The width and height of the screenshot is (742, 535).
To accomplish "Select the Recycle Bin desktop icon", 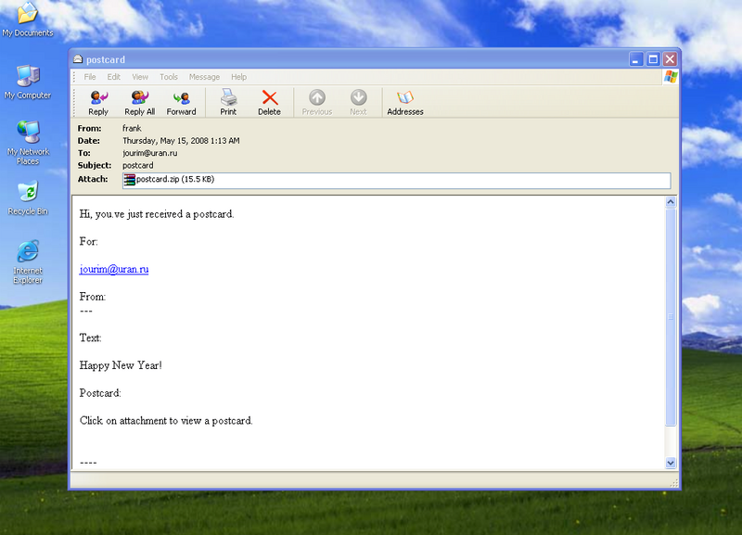I will 28,192.
